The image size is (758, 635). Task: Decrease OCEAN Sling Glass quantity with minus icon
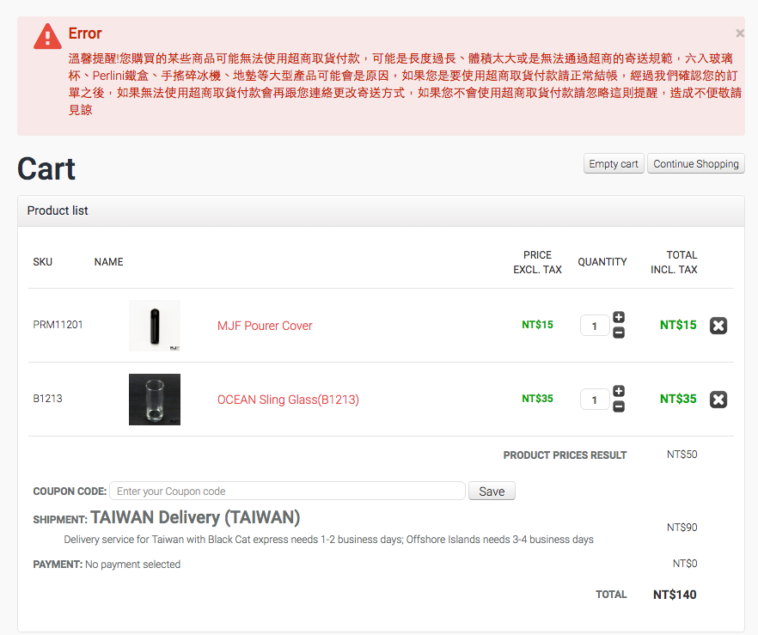pos(619,406)
